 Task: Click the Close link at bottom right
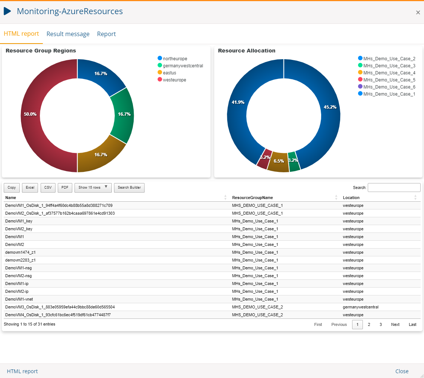point(402,371)
